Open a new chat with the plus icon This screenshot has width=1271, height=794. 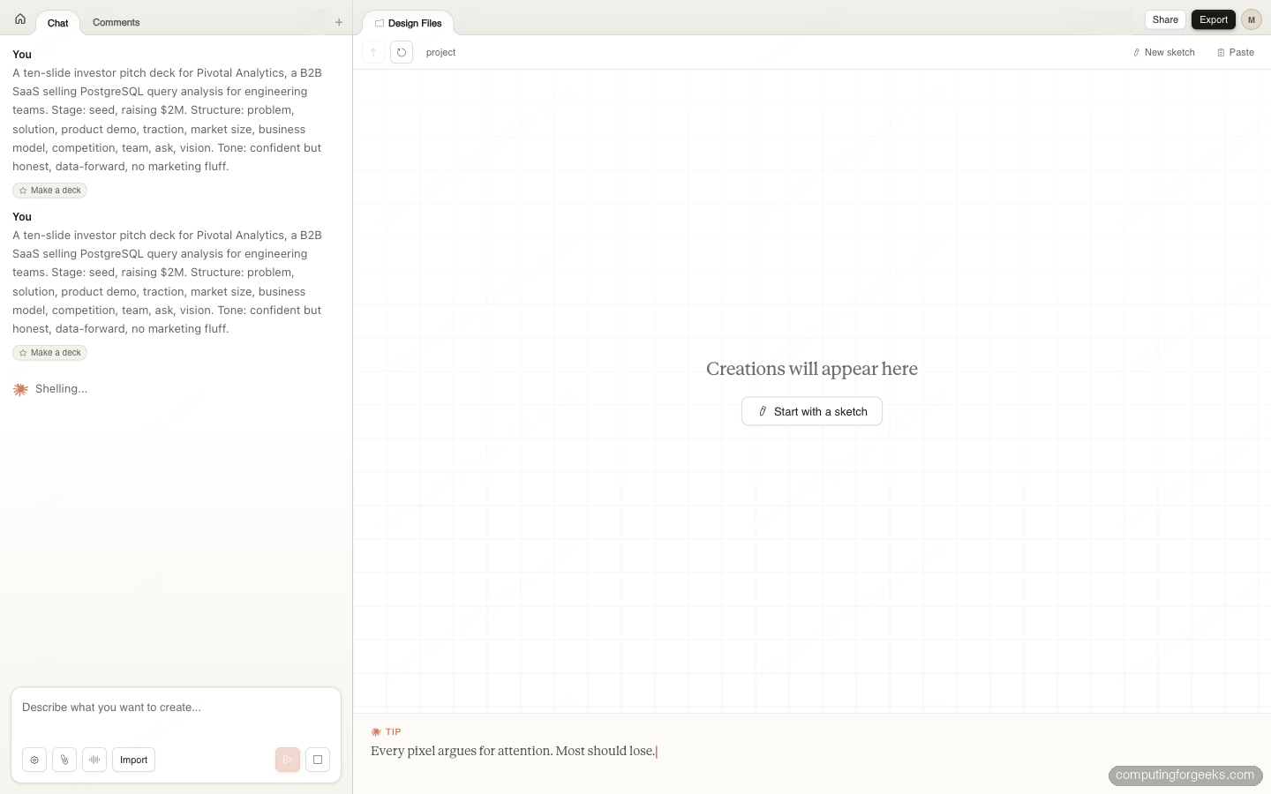[339, 22]
